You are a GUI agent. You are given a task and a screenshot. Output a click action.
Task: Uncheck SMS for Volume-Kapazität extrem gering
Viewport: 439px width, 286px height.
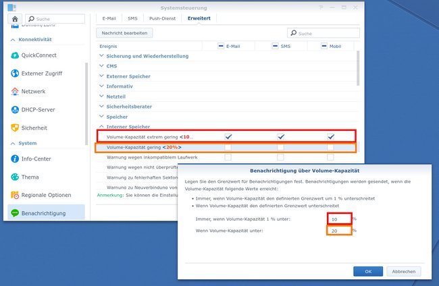pyautogui.click(x=280, y=137)
